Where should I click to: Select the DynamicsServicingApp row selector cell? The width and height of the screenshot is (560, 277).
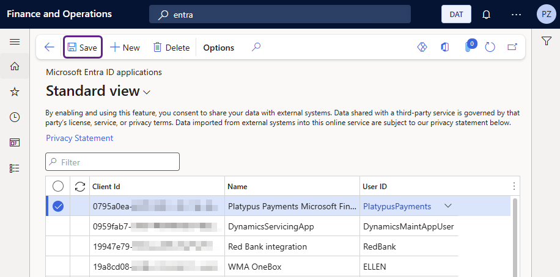click(x=58, y=226)
